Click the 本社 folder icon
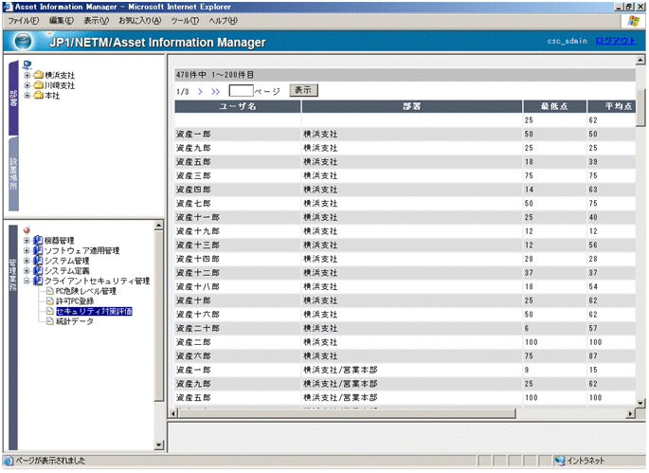649x473 pixels. [38, 96]
